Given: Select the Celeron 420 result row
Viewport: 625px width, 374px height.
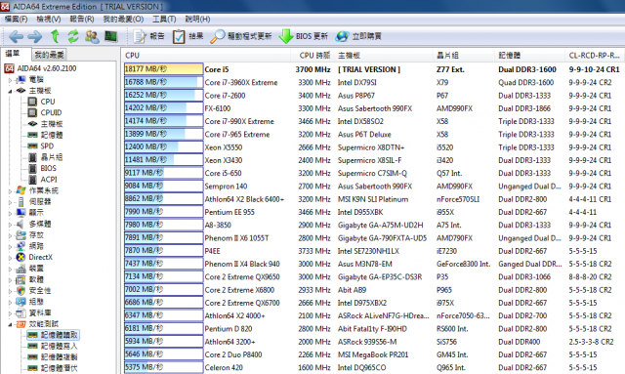Looking at the screenshot, I should tap(373, 367).
